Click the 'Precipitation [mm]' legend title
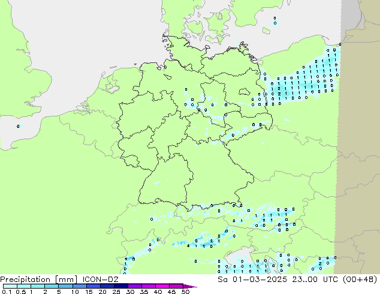380x294 pixels. point(39,280)
